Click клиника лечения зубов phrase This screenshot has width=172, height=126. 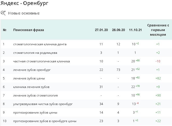pyautogui.click(x=31, y=87)
